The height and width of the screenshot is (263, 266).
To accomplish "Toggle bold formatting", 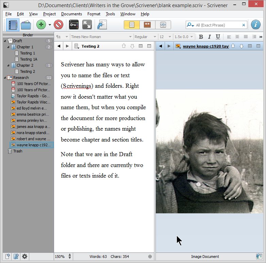I will tap(201, 37).
